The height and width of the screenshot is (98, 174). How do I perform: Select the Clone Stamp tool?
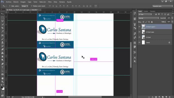[x=2, y=42]
